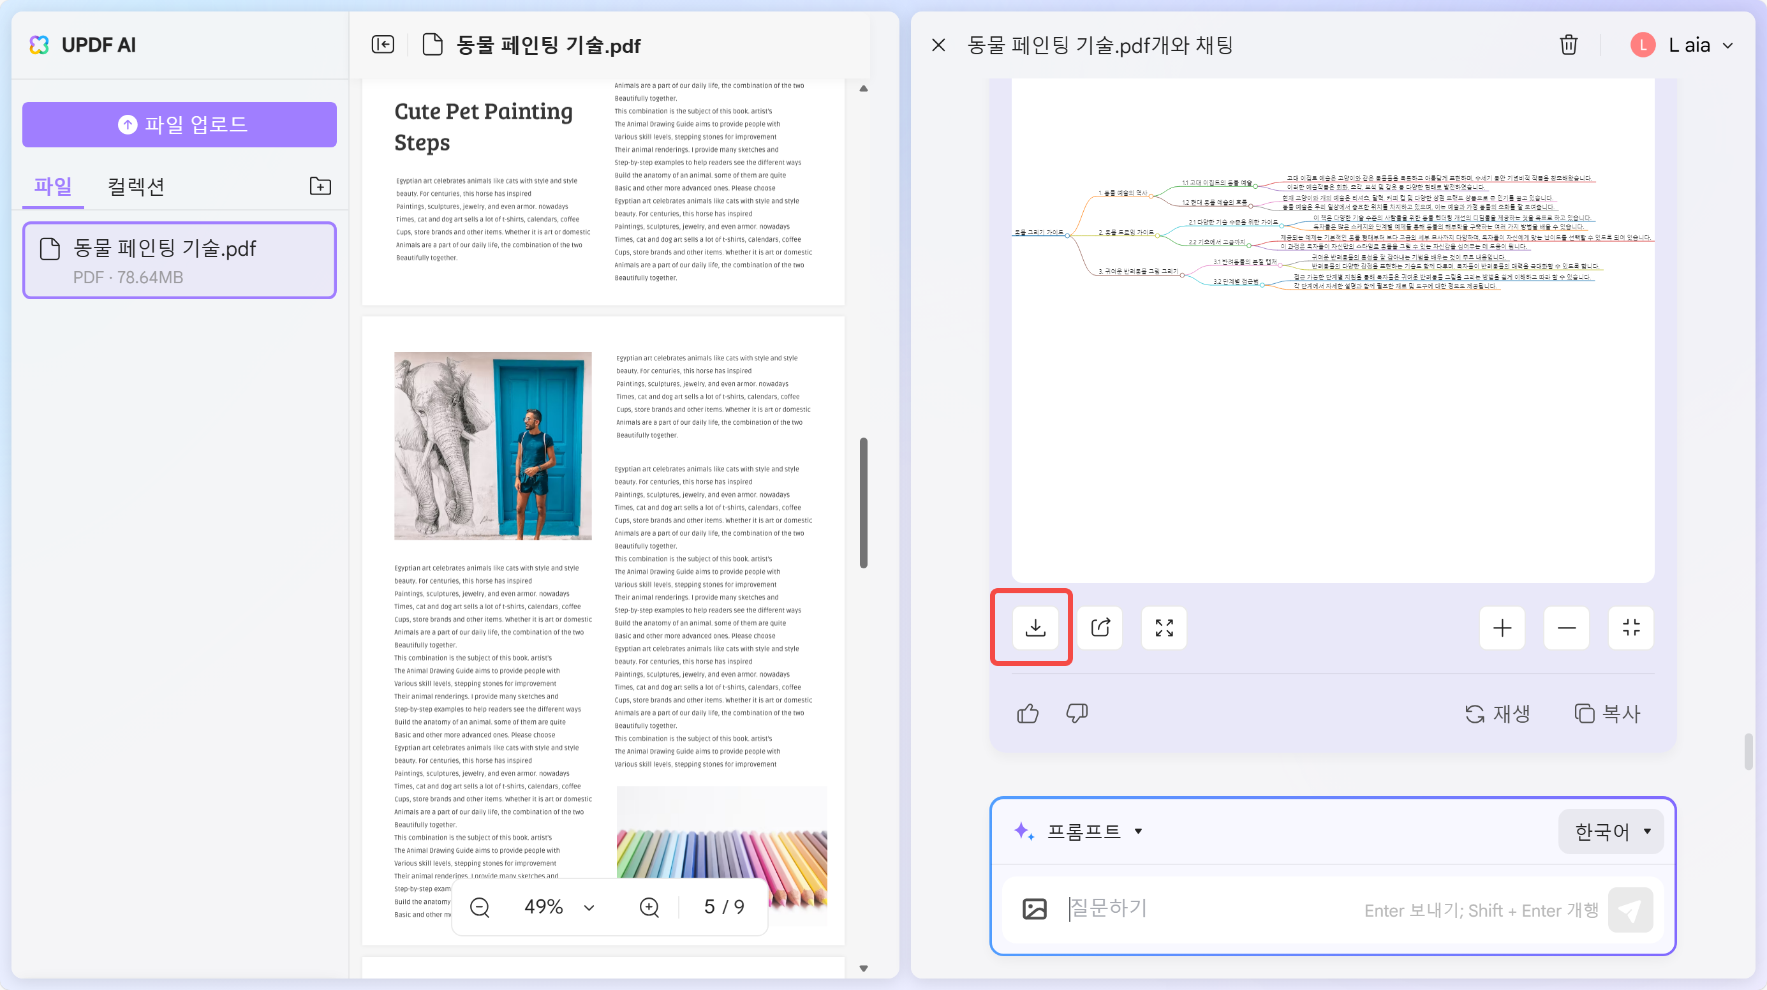
Task: Open the 49% zoom level dropdown
Action: (559, 907)
